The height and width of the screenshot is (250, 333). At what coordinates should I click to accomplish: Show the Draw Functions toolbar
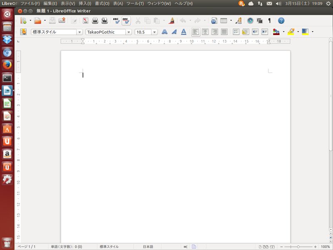(x=239, y=20)
